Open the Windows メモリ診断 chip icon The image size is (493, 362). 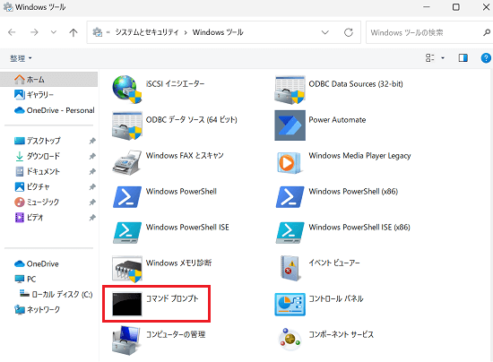(127, 269)
